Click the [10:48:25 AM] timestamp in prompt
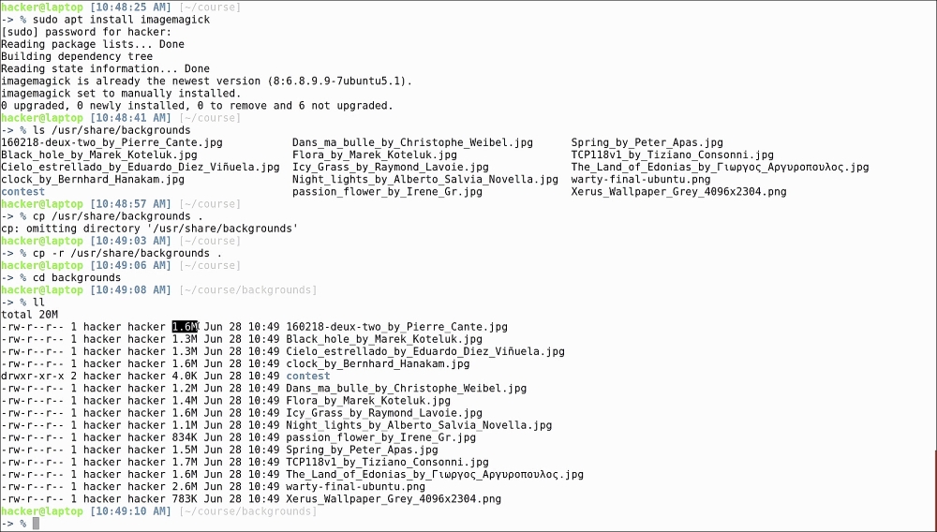 [130, 7]
